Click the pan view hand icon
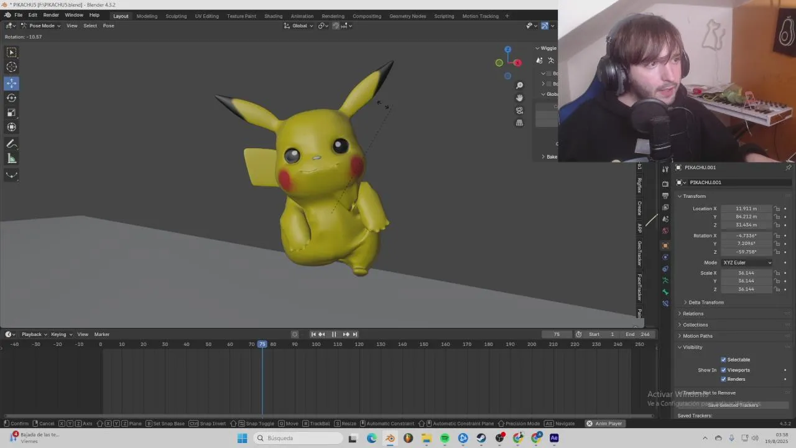This screenshot has width=796, height=448. coord(520,98)
